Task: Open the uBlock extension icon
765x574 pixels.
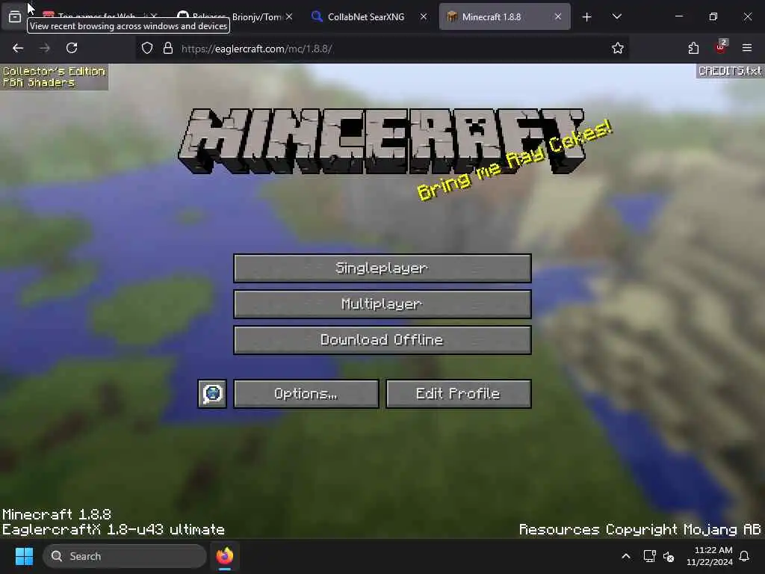Action: coord(720,47)
